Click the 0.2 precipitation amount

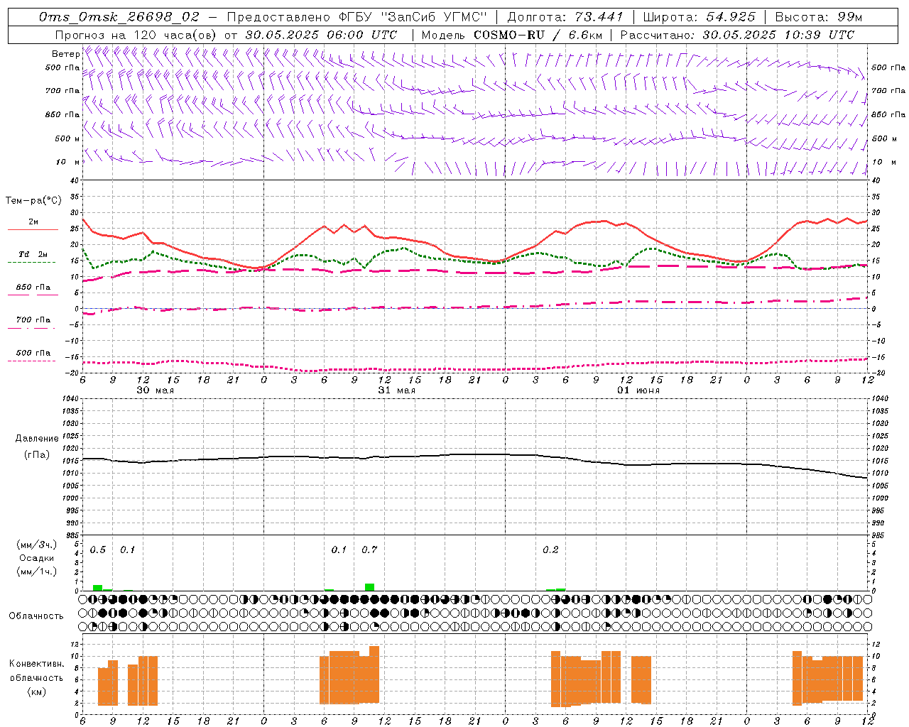pos(550,550)
